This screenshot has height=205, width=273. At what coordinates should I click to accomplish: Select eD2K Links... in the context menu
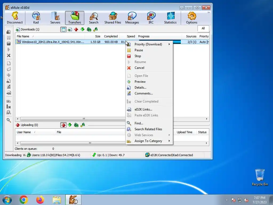pyautogui.click(x=149, y=109)
